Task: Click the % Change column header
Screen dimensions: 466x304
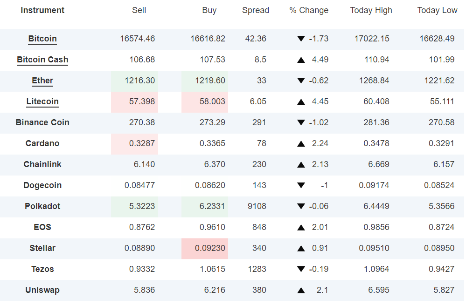Action: click(x=309, y=10)
